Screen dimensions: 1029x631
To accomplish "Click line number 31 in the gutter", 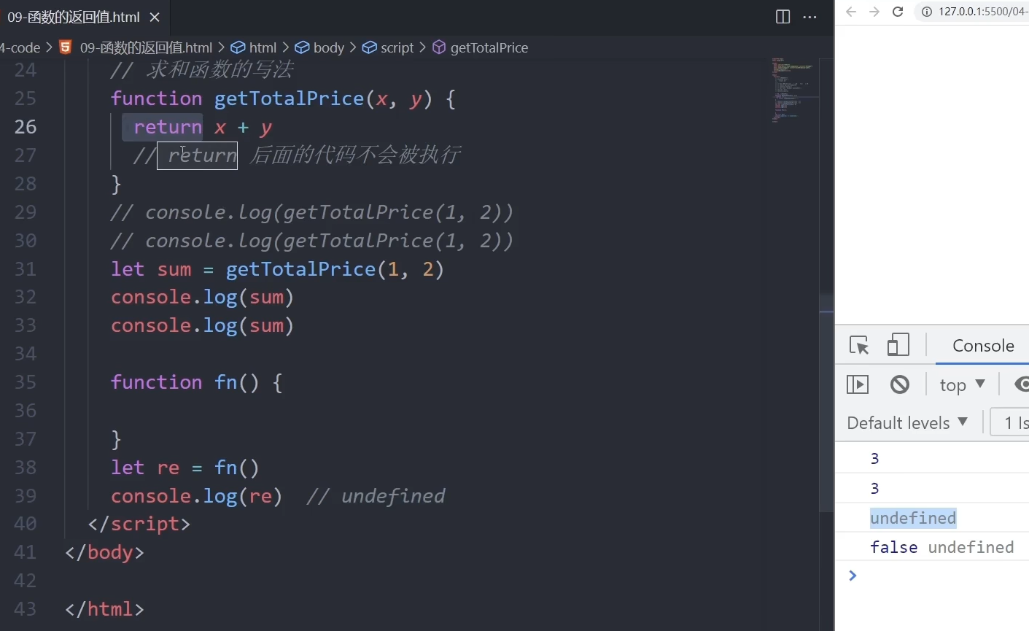I will (26, 269).
